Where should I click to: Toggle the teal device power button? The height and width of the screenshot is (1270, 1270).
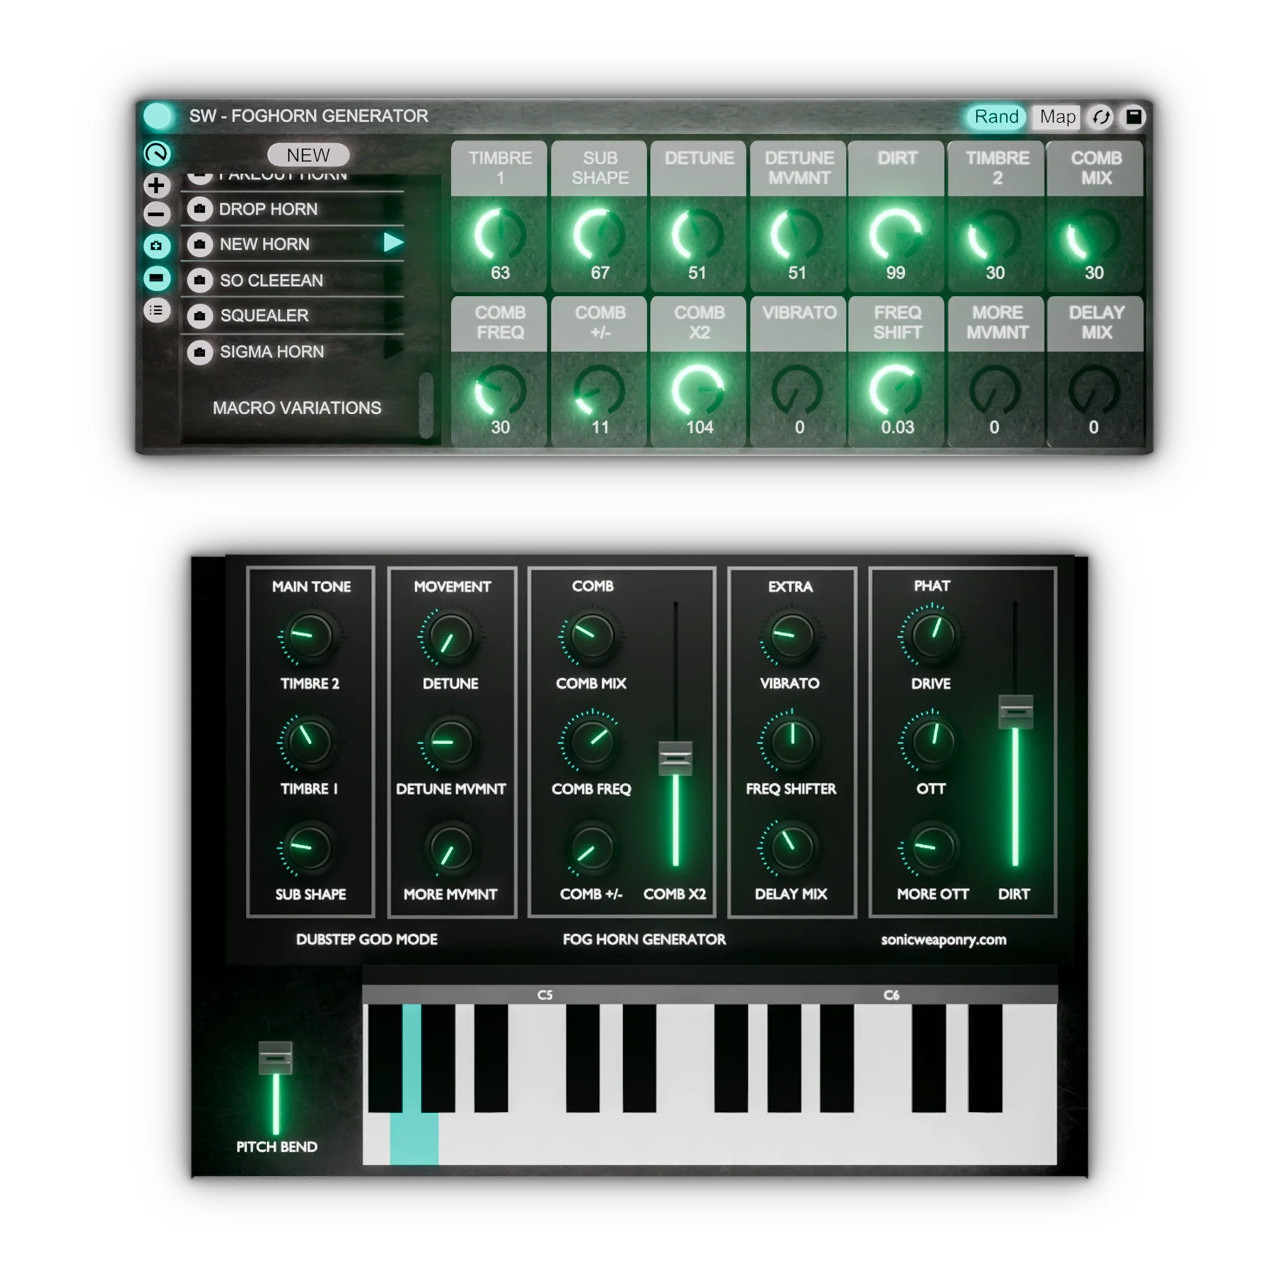pyautogui.click(x=157, y=116)
